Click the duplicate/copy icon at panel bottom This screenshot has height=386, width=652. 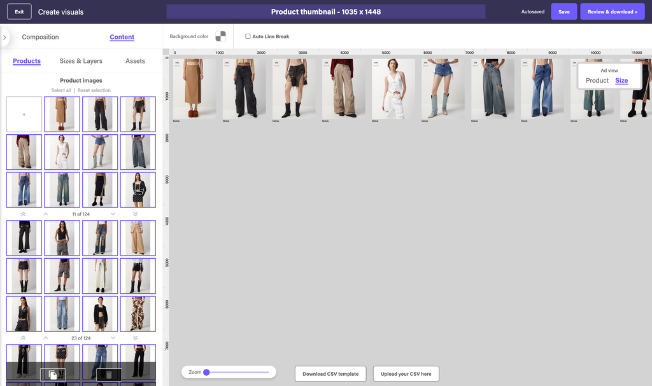53,375
